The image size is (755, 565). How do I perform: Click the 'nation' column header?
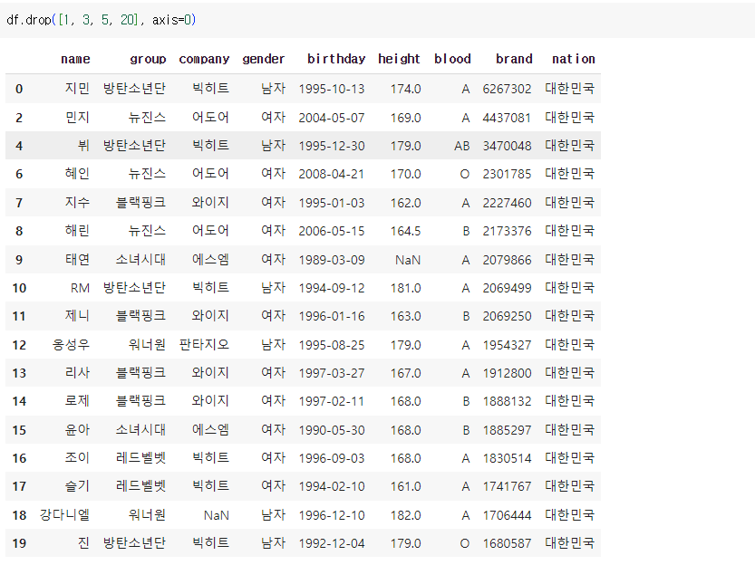click(x=573, y=59)
